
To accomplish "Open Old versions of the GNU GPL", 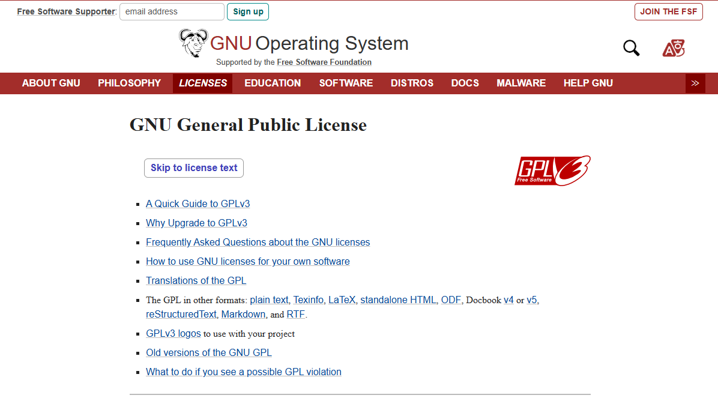I will coord(209,353).
